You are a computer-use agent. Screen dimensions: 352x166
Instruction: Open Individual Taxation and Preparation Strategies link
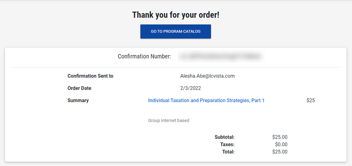click(206, 101)
